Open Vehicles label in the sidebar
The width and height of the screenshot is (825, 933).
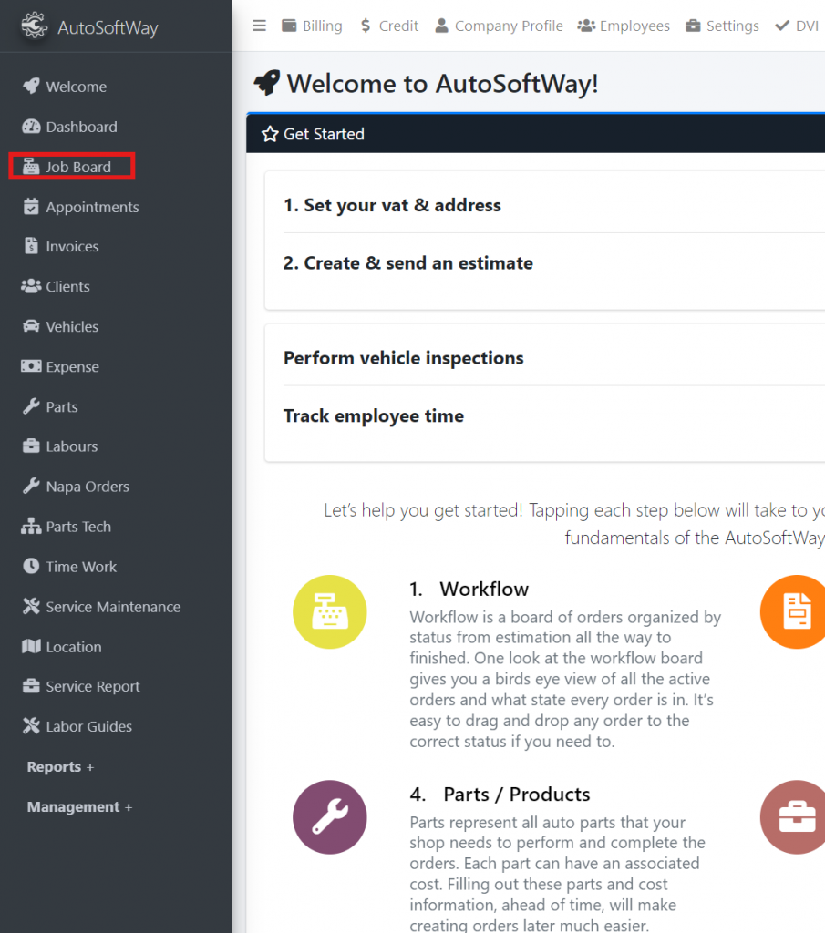(x=72, y=327)
